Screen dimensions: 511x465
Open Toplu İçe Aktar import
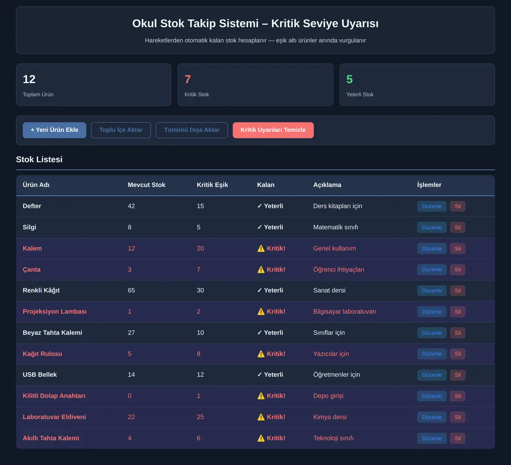pyautogui.click(x=121, y=130)
